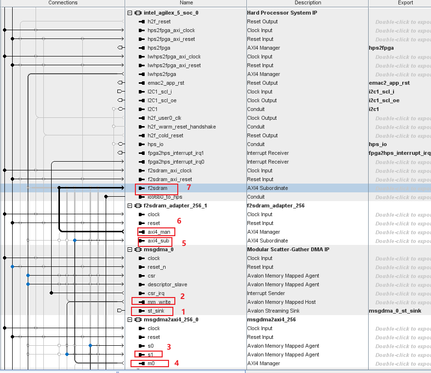
Task: Collapse the f2sdram_adapter_256_1 component
Action: point(130,205)
